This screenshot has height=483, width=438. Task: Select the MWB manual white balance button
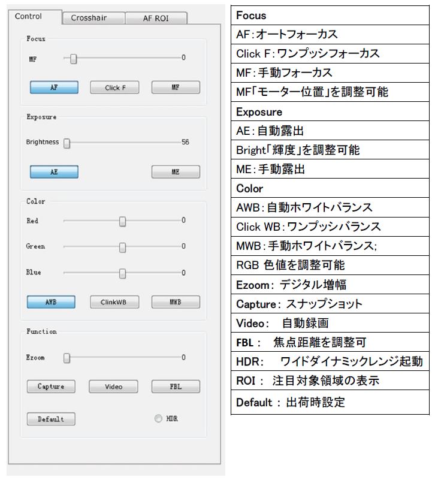tap(176, 302)
